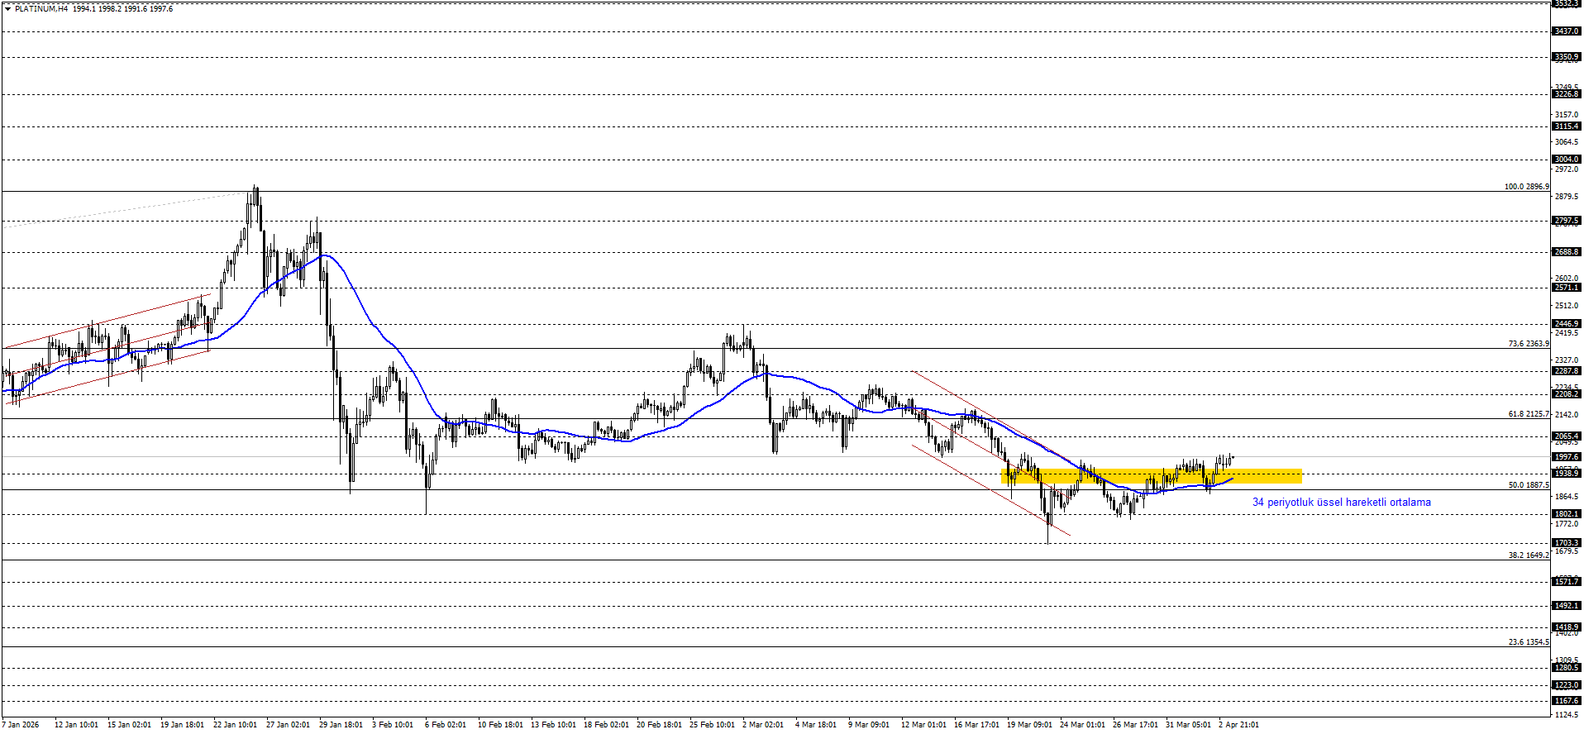Click the 1938.9 price level label
This screenshot has width=1584, height=734.
pos(1567,474)
